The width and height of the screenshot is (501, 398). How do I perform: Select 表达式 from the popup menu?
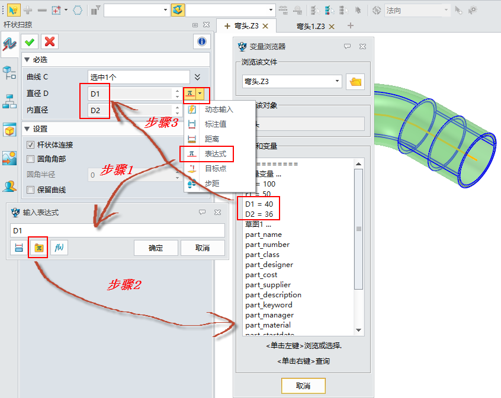(x=215, y=154)
